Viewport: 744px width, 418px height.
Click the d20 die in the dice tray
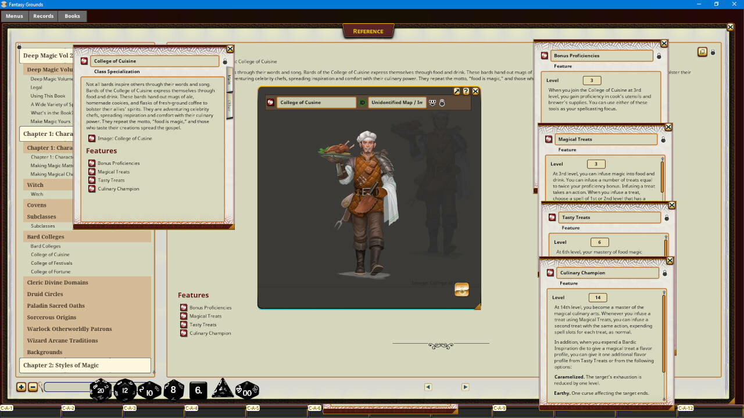pos(100,391)
